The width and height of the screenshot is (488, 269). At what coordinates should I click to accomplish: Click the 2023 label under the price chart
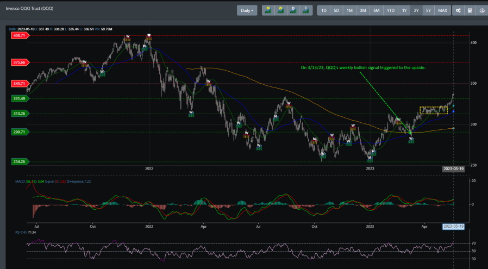370,168
